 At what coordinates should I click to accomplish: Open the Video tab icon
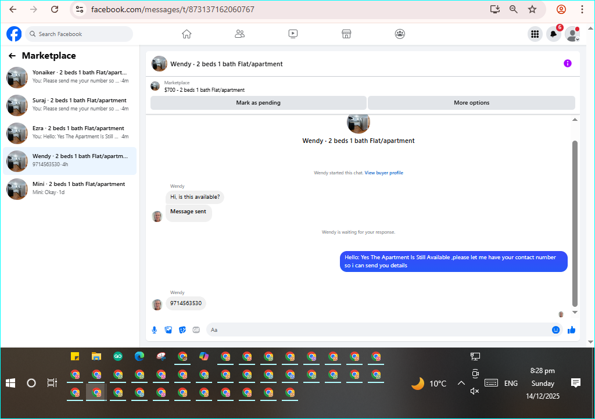click(x=293, y=34)
